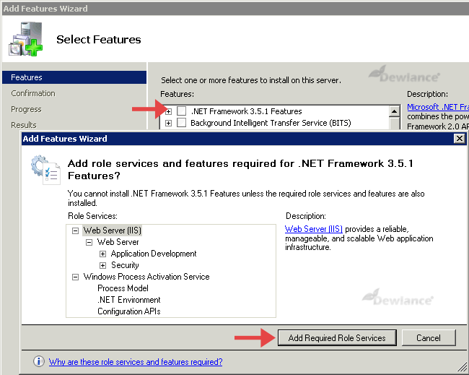Screen dimensions: 469x375
Task: Click the blue information icon
Action: point(38,361)
